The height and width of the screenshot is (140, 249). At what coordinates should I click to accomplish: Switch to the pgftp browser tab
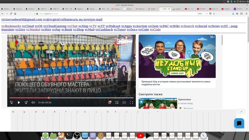pos(153,9)
